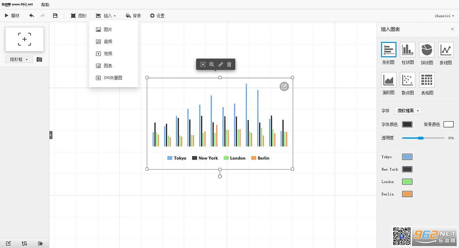Click the link icon in the chart's floating toolbar

[x=221, y=64]
